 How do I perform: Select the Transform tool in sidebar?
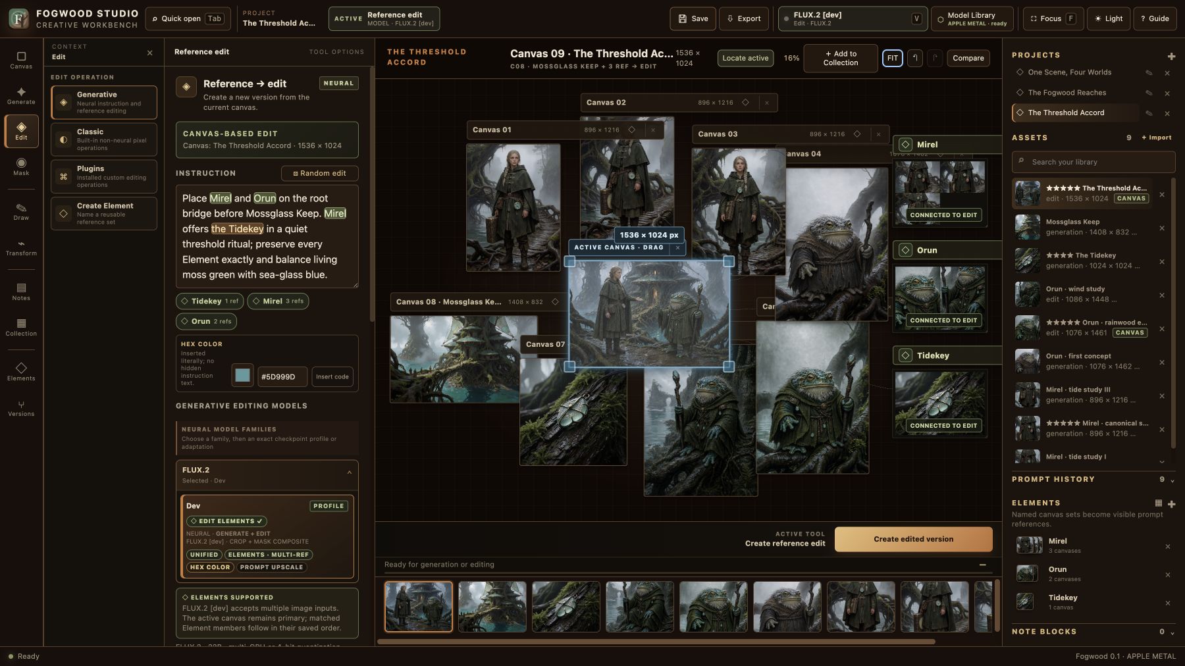tap(21, 247)
